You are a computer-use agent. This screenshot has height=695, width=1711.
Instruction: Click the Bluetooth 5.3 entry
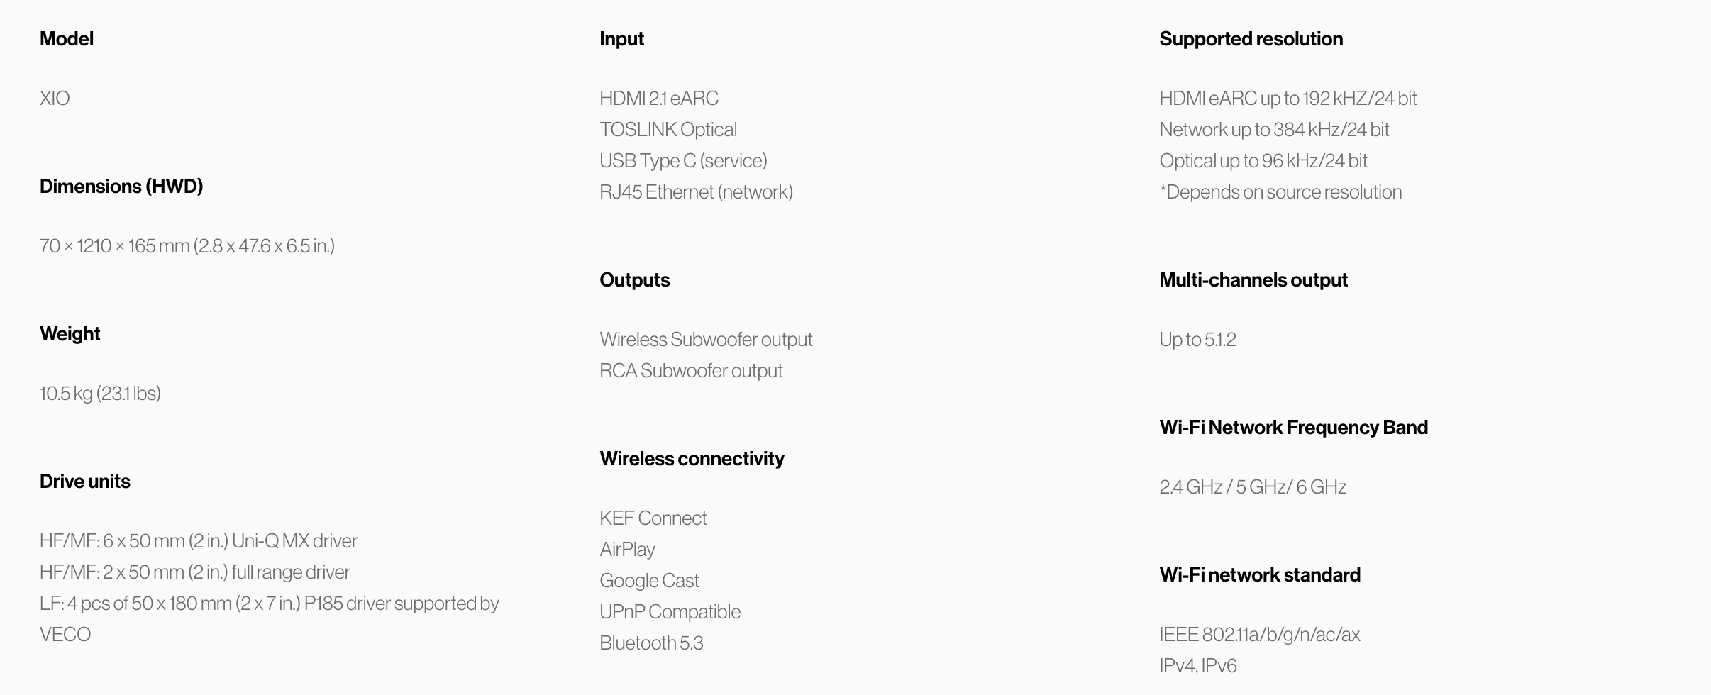(651, 643)
